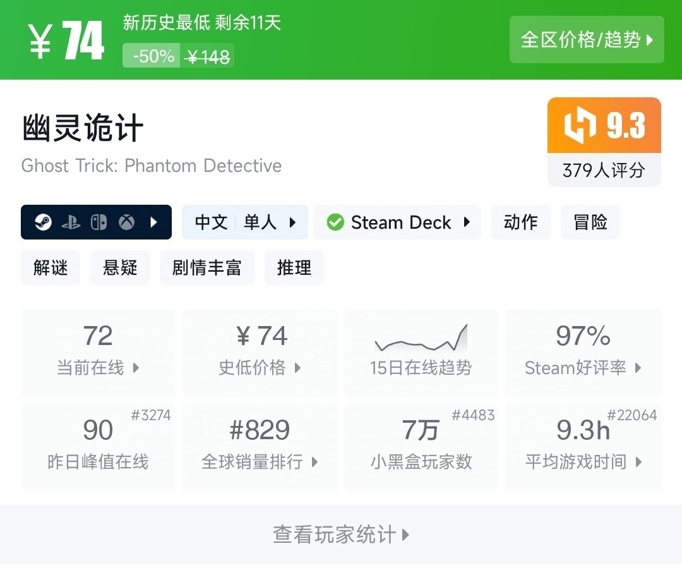Viewport: 682px width, 570px height.
Task: Select the Nintendo Switch platform icon
Action: (x=99, y=222)
